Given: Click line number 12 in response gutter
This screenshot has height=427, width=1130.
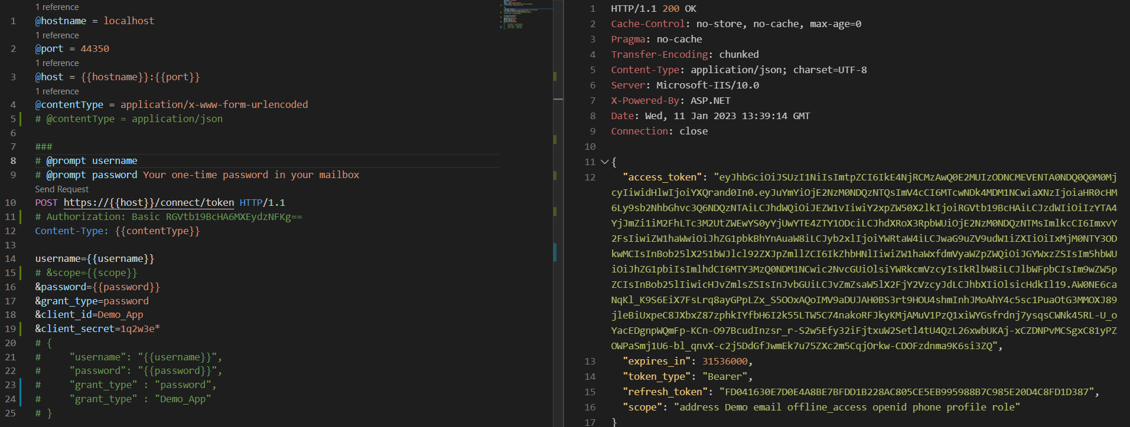Looking at the screenshot, I should (x=590, y=178).
